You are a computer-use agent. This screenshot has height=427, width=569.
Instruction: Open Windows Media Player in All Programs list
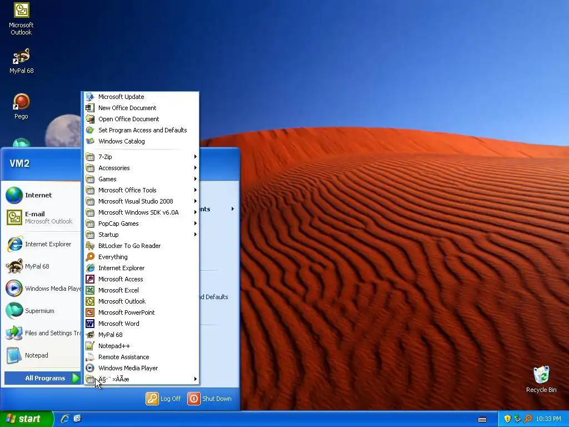[x=141, y=368]
